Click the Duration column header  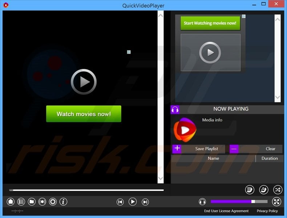(x=270, y=158)
